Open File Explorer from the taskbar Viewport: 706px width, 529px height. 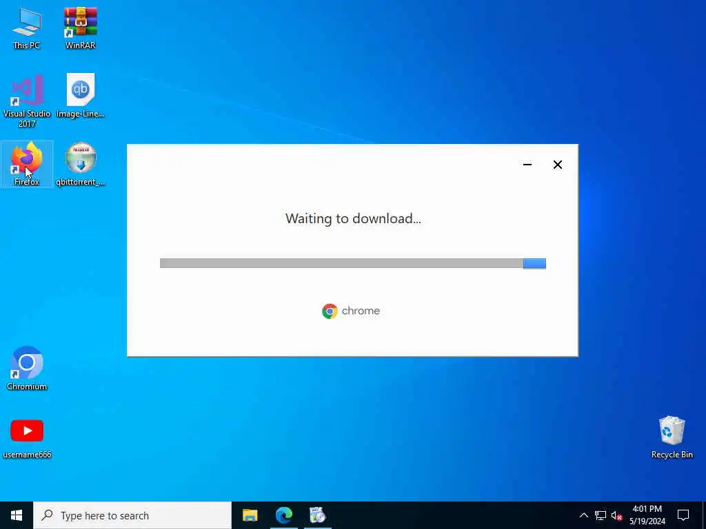coord(250,515)
